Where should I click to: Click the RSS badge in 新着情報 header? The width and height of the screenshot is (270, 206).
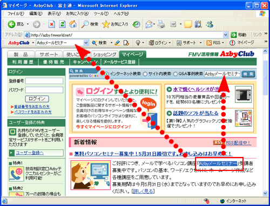click(218, 142)
